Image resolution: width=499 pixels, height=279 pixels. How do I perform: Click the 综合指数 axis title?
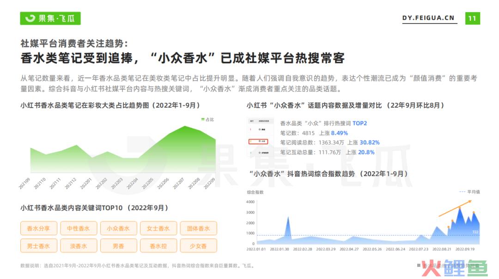coord(255,192)
